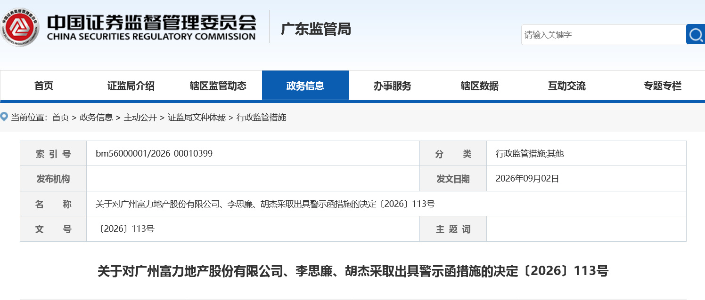Click the date value 2026年09月02日

coord(527,179)
